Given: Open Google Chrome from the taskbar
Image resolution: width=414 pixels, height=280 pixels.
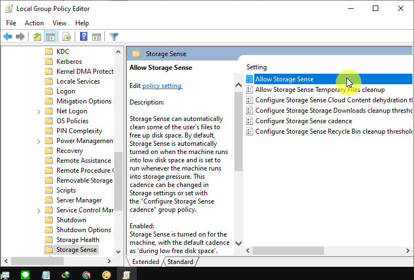Looking at the screenshot, I should (86, 274).
